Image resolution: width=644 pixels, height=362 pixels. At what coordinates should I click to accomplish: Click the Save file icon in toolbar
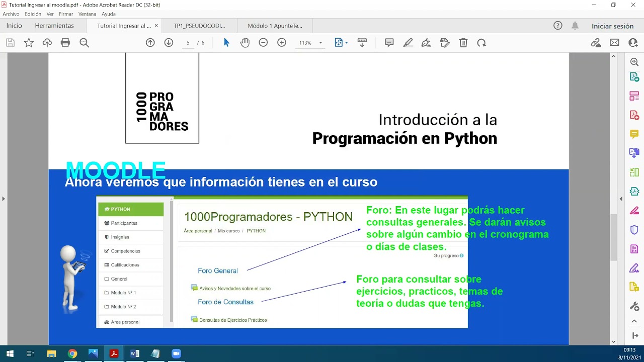pyautogui.click(x=10, y=43)
